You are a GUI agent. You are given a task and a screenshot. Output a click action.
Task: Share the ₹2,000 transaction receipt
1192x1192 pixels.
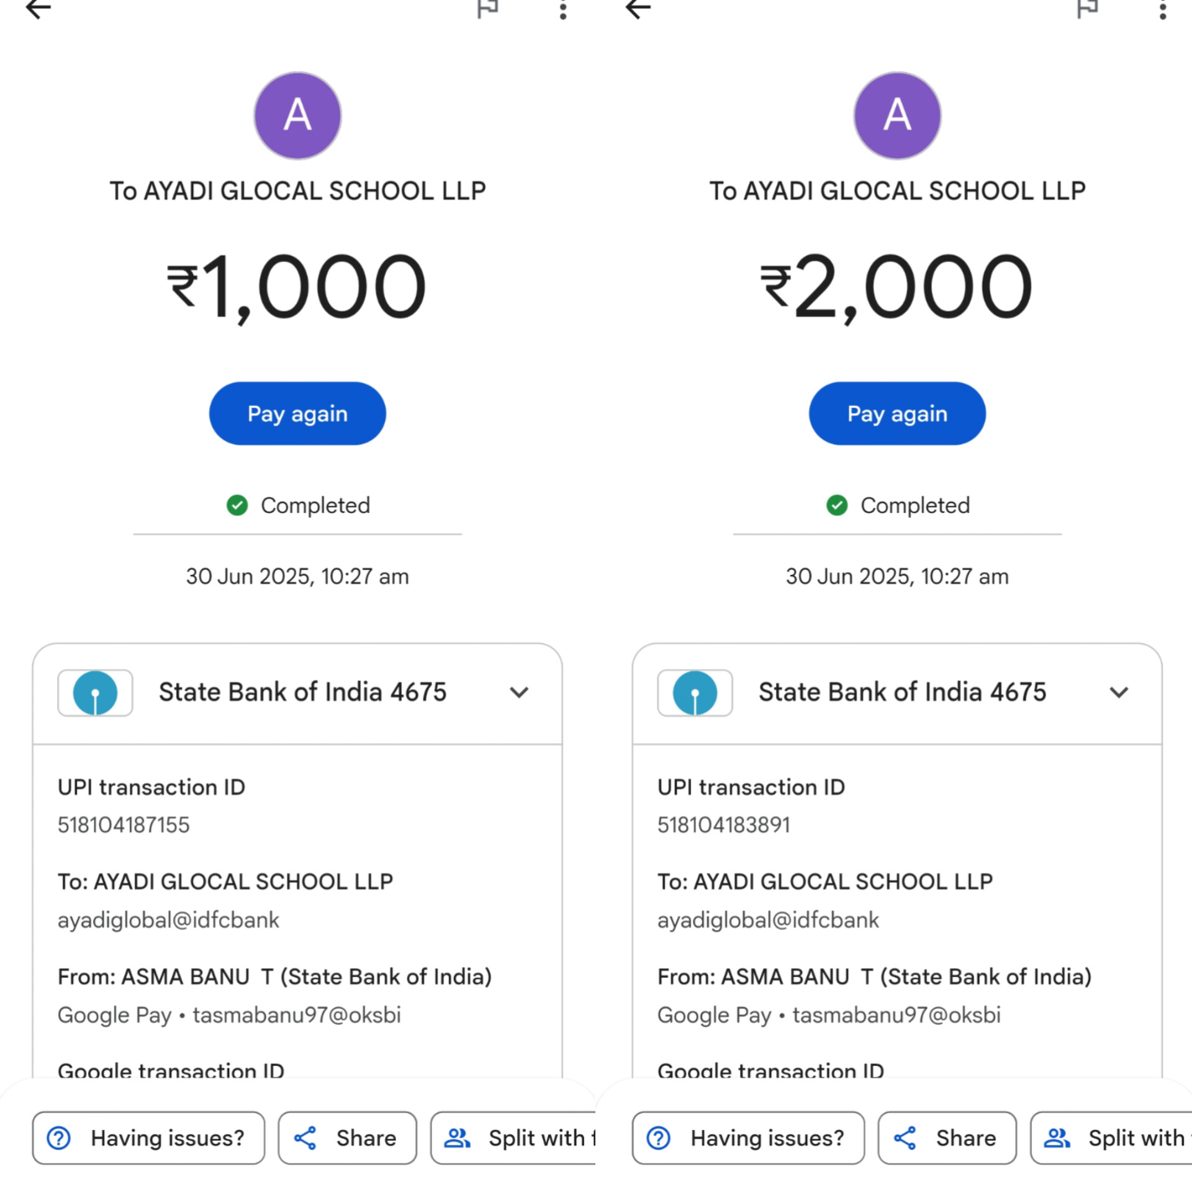[x=947, y=1138]
